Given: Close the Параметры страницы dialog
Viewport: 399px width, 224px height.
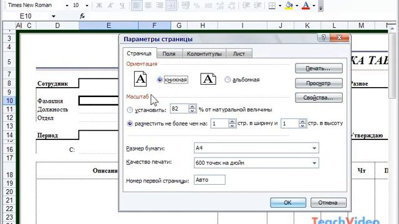Looking at the screenshot, I should [x=339, y=37].
